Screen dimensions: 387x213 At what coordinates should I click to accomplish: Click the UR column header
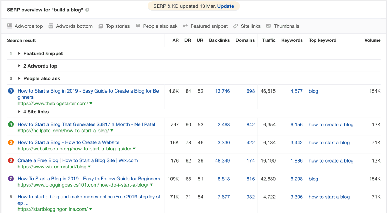coord(200,40)
